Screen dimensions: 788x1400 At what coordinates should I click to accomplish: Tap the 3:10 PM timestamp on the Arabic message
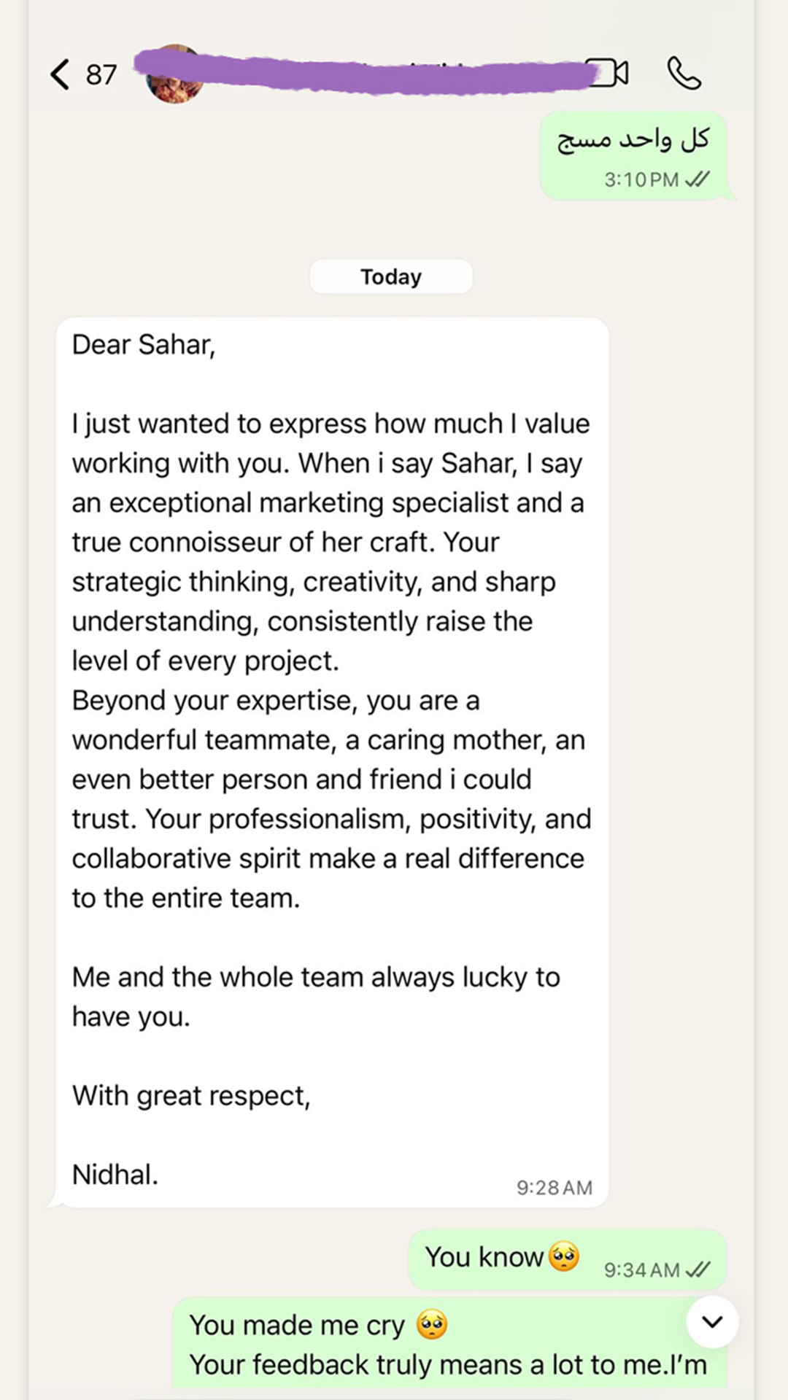pos(641,179)
